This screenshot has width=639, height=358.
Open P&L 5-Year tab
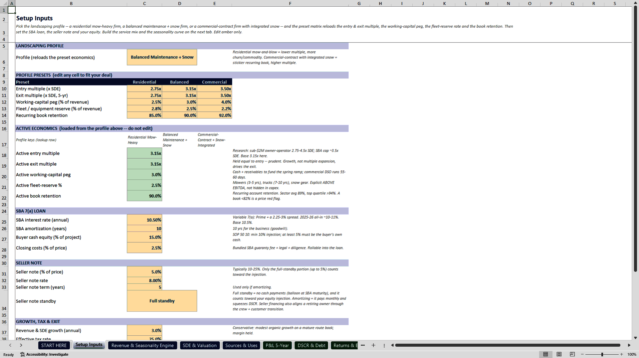coord(277,345)
